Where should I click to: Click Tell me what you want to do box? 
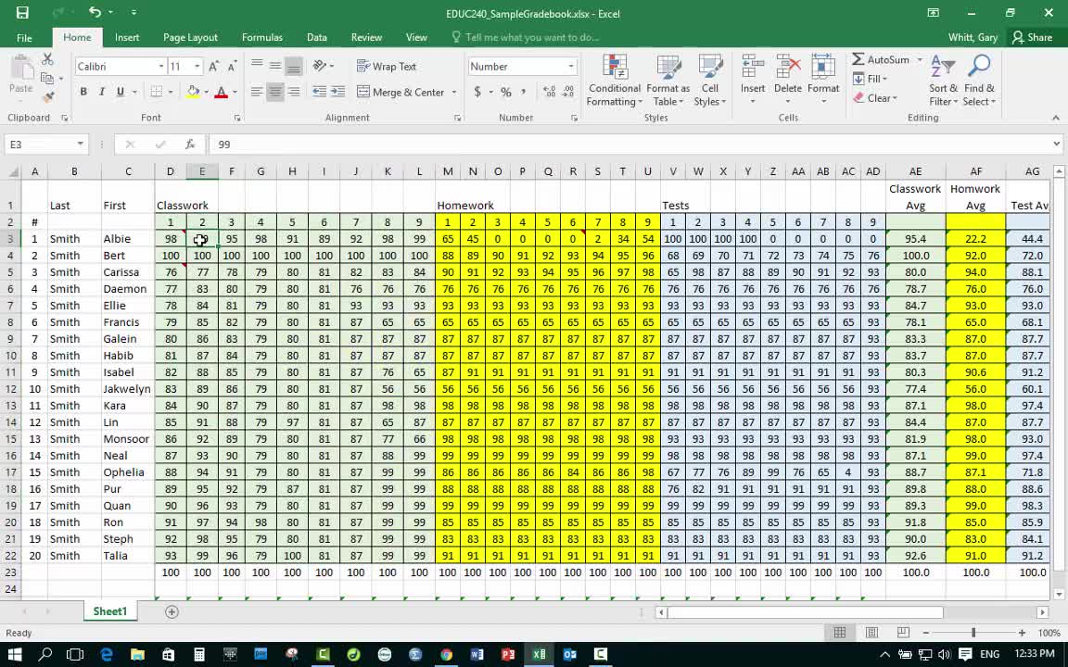click(525, 37)
